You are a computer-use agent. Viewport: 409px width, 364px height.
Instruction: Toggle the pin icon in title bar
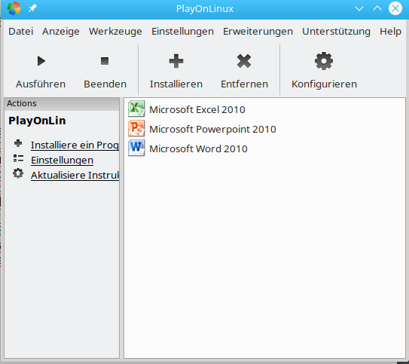click(32, 8)
